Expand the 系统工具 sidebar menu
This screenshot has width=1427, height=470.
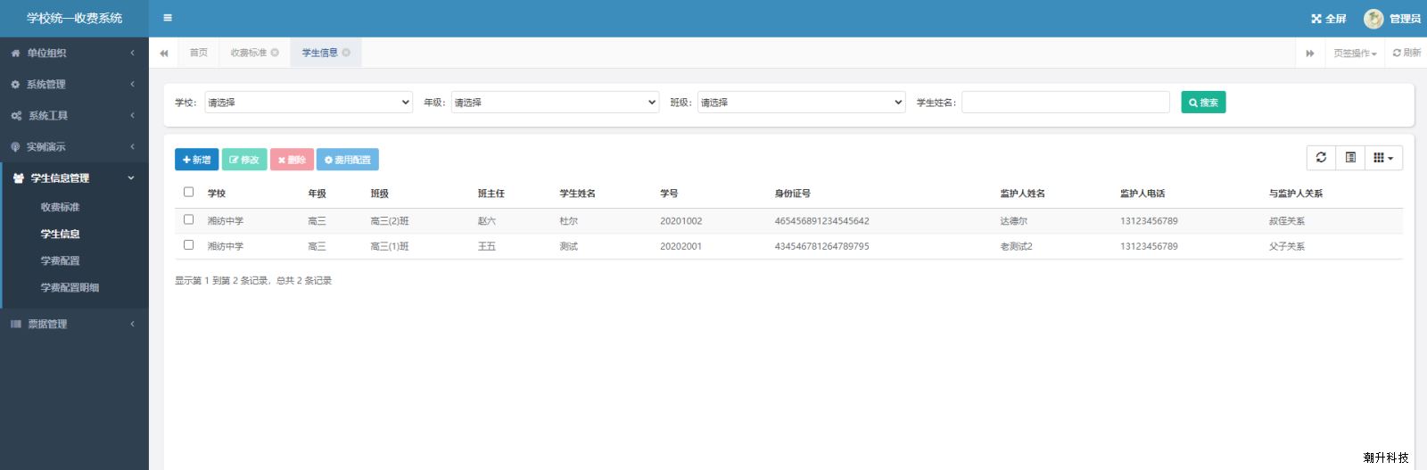[74, 115]
